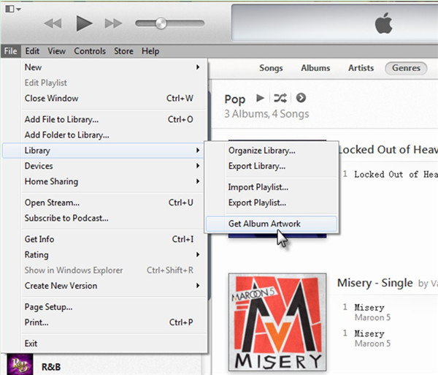This screenshot has width=438, height=375.
Task: Click the volume slider knob
Action: 161,23
